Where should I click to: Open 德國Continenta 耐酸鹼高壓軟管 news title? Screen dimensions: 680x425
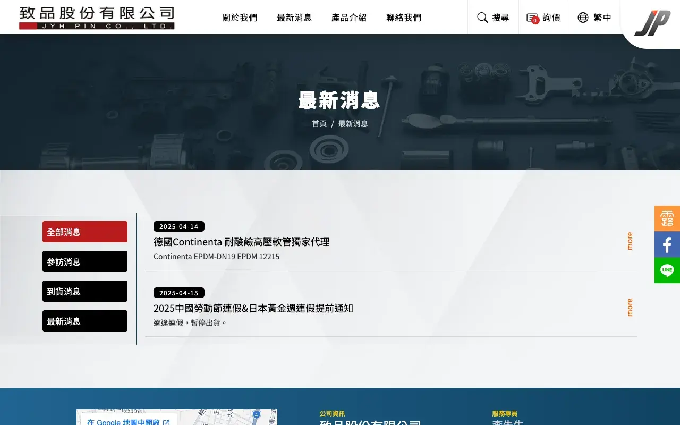242,242
